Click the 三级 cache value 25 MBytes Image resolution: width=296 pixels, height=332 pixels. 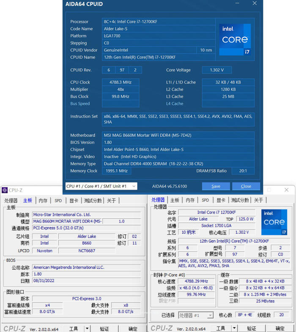[265, 301]
